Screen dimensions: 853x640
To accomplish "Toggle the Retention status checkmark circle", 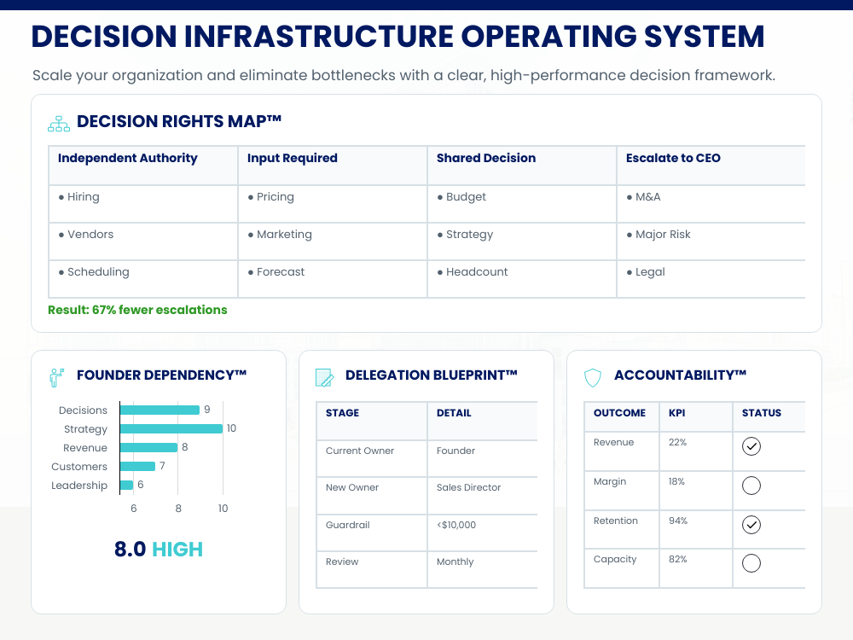I will point(751,525).
